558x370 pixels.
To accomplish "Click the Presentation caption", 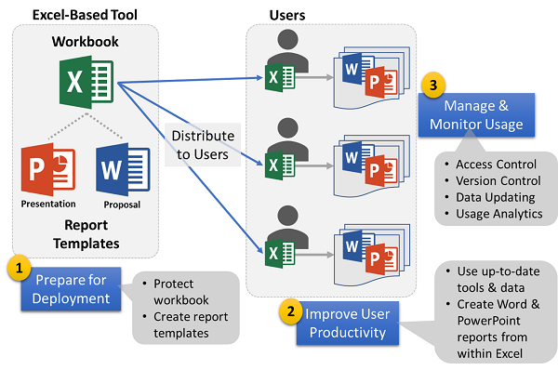I will [48, 204].
